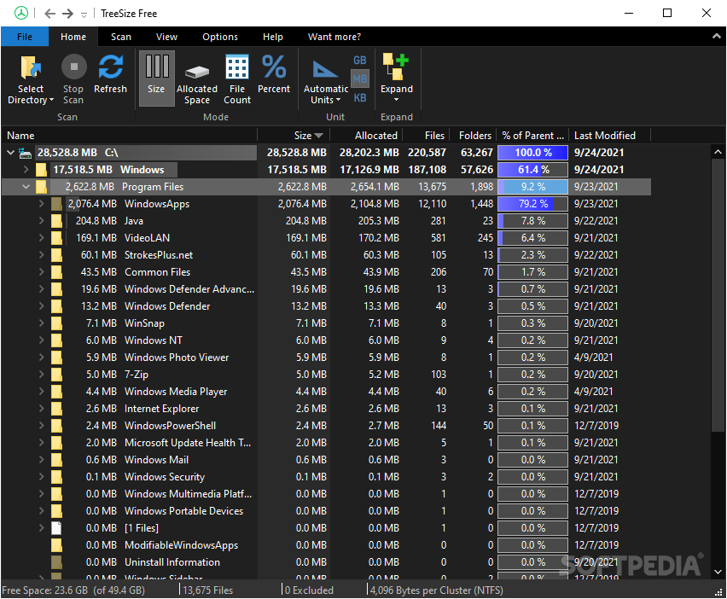This screenshot has height=599, width=727.
Task: Set size unit to GB
Action: pyautogui.click(x=360, y=61)
